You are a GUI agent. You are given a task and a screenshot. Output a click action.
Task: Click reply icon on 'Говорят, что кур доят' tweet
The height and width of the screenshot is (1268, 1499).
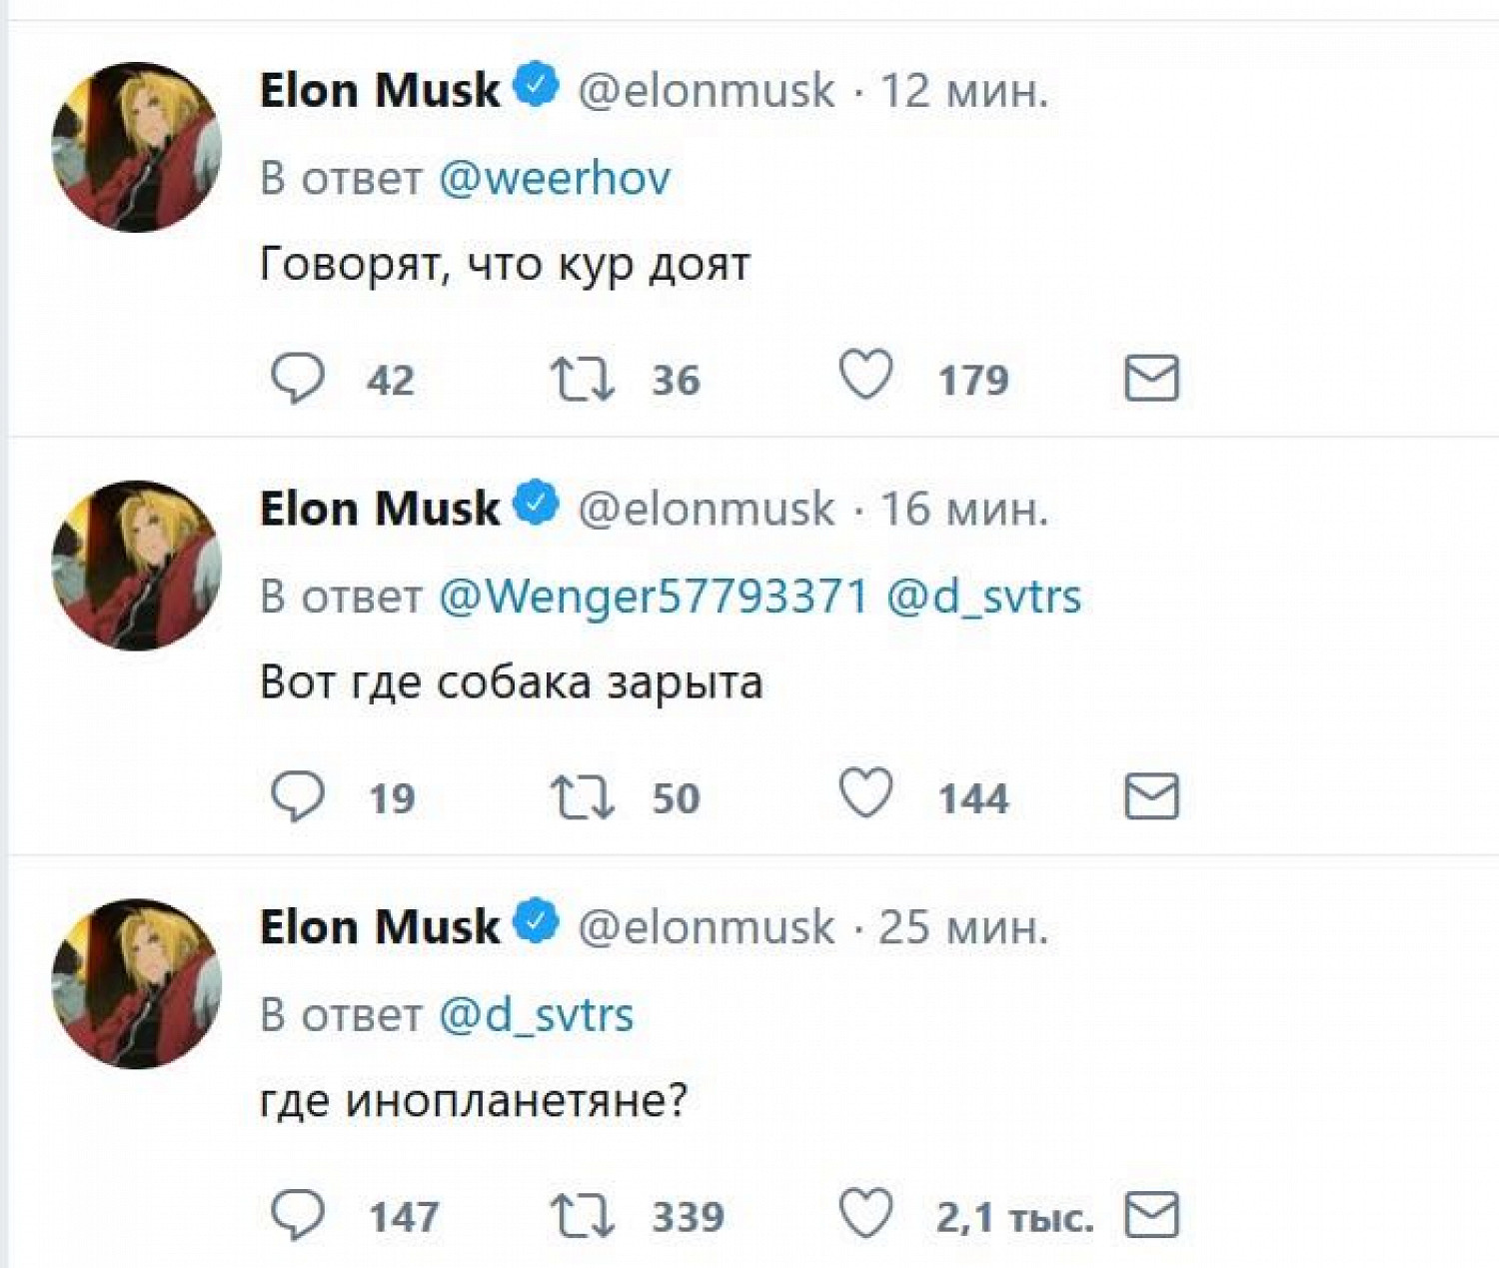pos(298,379)
